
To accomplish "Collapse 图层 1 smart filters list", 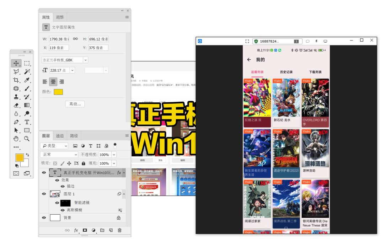I will click(x=124, y=194).
